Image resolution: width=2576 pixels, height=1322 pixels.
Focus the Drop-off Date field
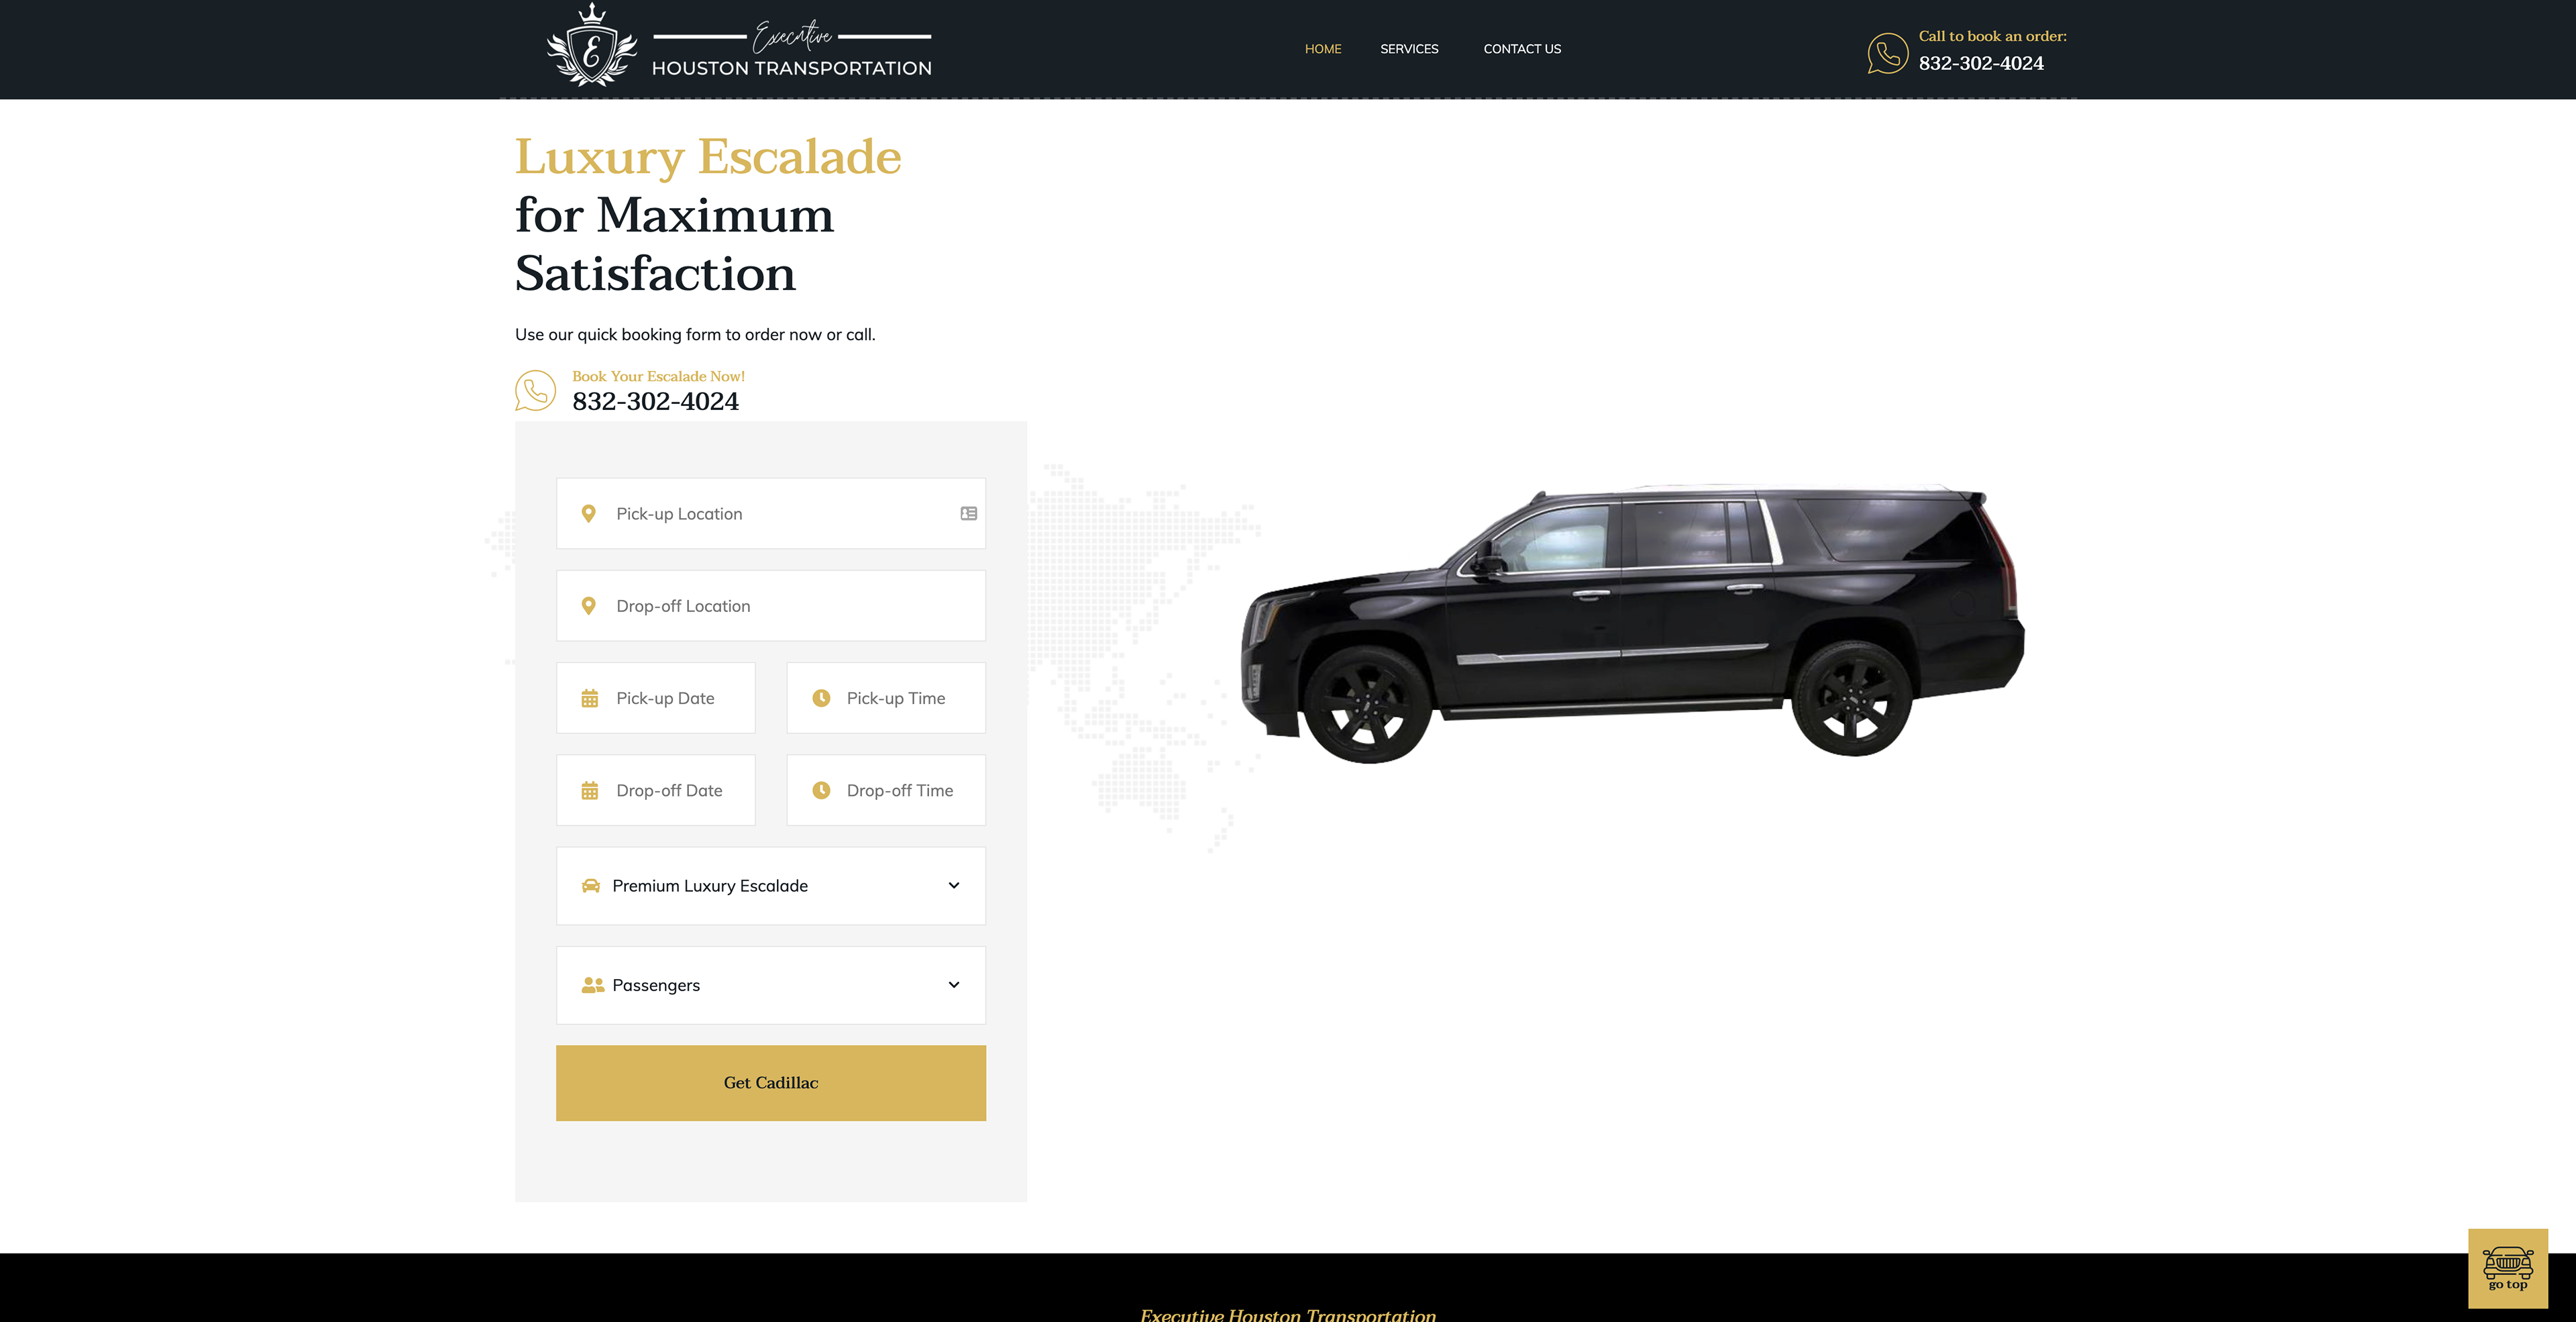click(656, 790)
